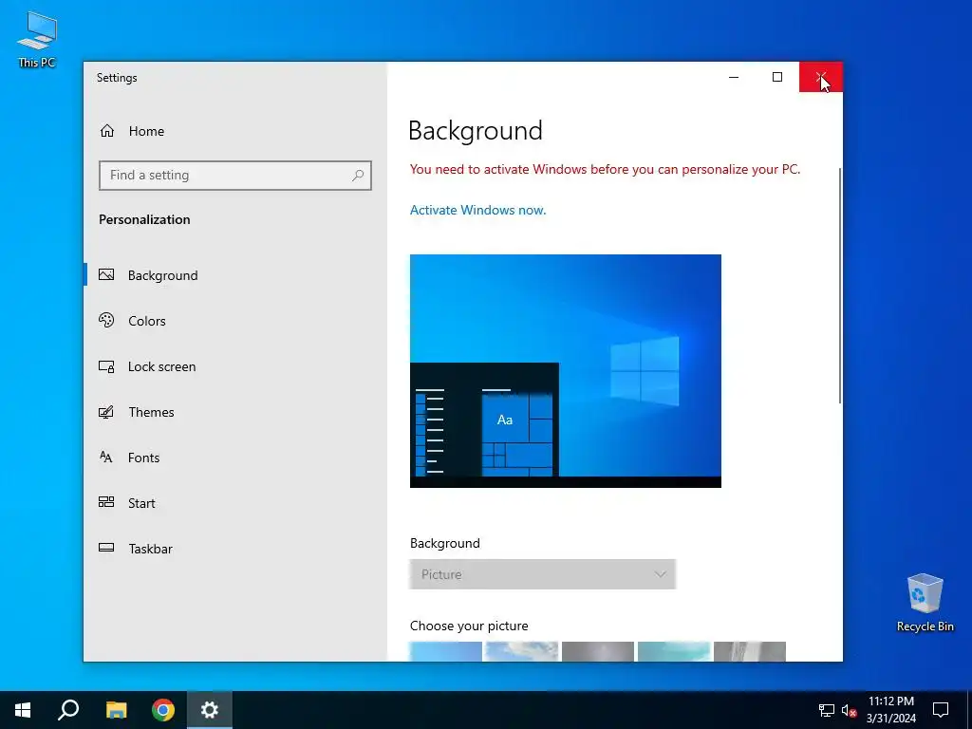Click the Settings gear on taskbar
Screen dimensions: 972x729
(x=210, y=710)
